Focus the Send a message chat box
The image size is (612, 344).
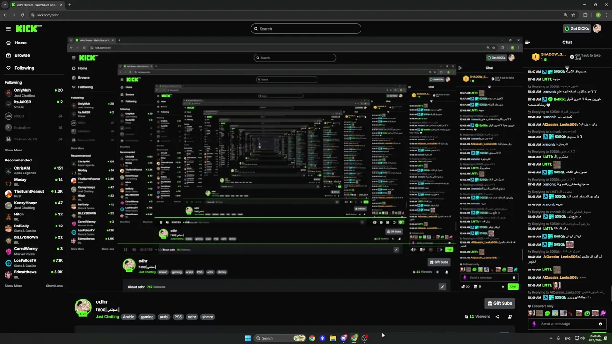[568, 324]
